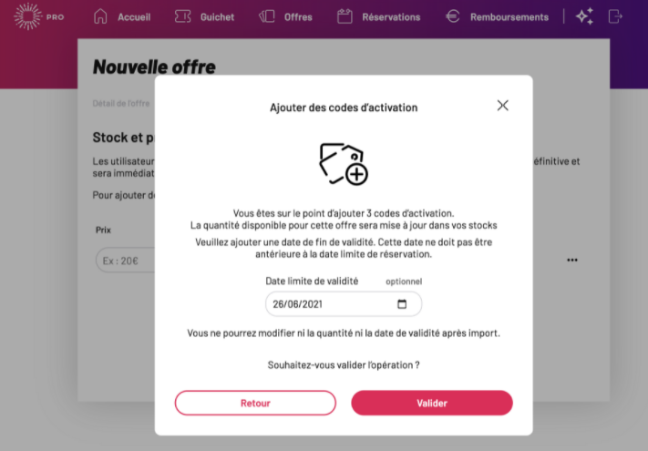Click the Valider button

coord(432,403)
